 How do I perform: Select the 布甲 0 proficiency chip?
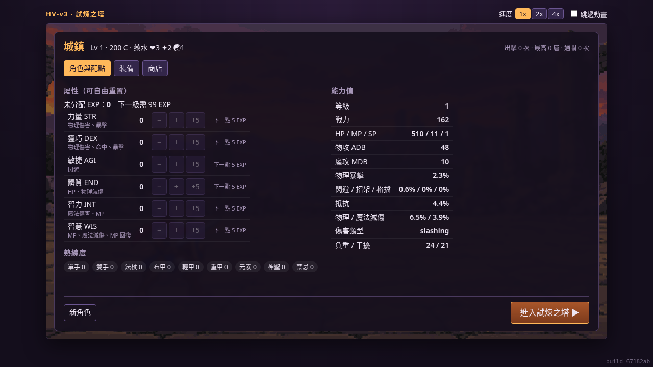point(162,267)
